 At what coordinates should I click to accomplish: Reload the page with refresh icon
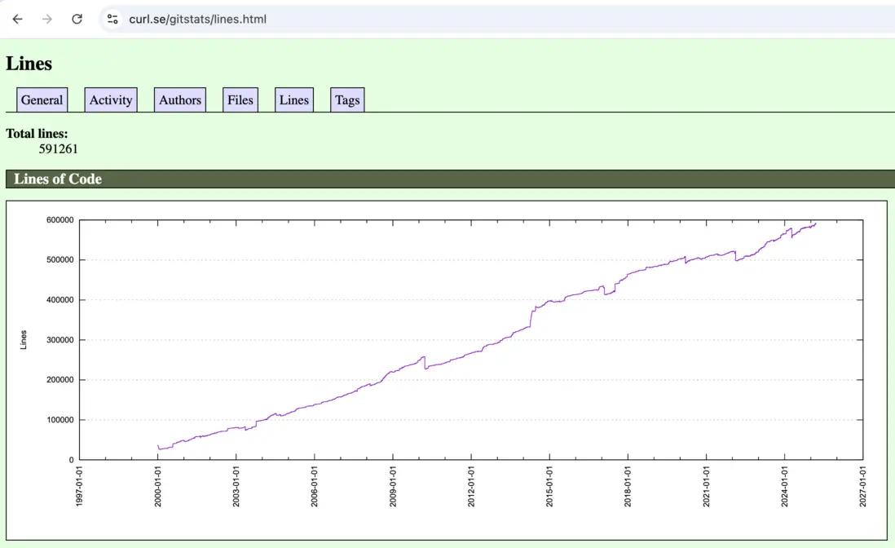tap(77, 19)
